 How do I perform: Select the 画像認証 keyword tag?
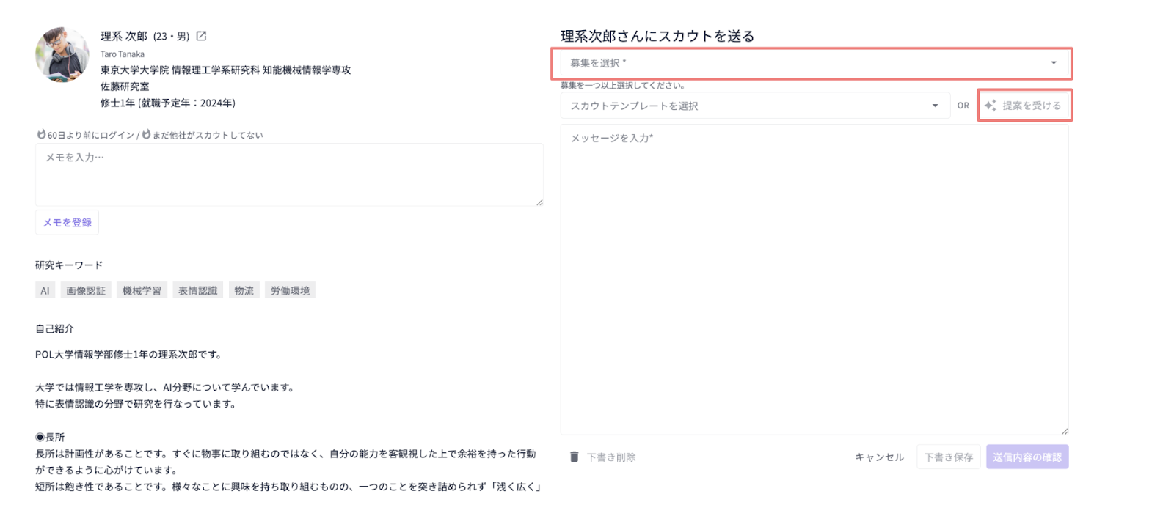[x=86, y=291]
